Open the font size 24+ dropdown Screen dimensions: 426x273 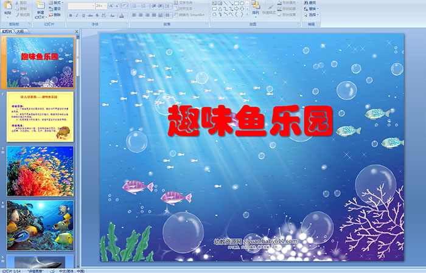(x=105, y=5)
